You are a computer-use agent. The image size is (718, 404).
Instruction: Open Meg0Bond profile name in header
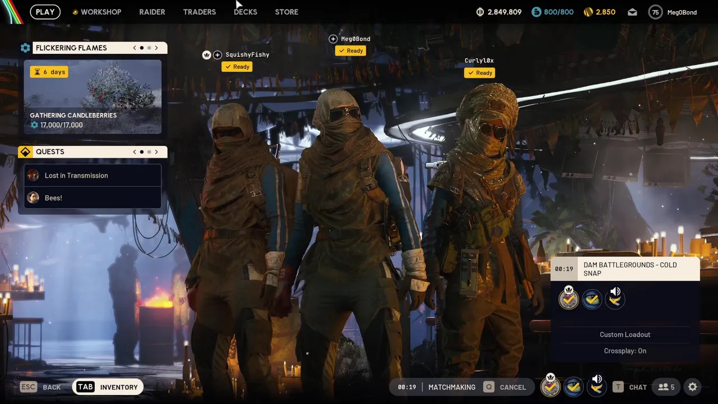point(682,12)
